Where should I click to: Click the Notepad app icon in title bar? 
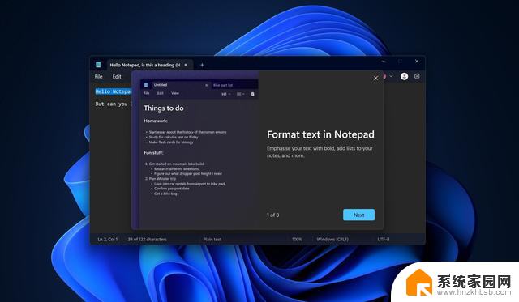click(x=98, y=65)
